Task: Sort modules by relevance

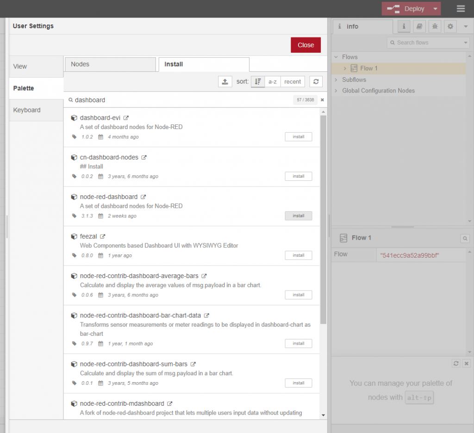Action: point(258,81)
